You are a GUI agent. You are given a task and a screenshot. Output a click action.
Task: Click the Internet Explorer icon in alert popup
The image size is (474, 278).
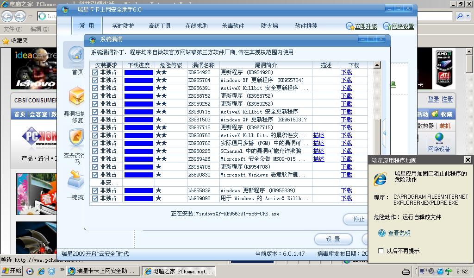[x=380, y=179]
